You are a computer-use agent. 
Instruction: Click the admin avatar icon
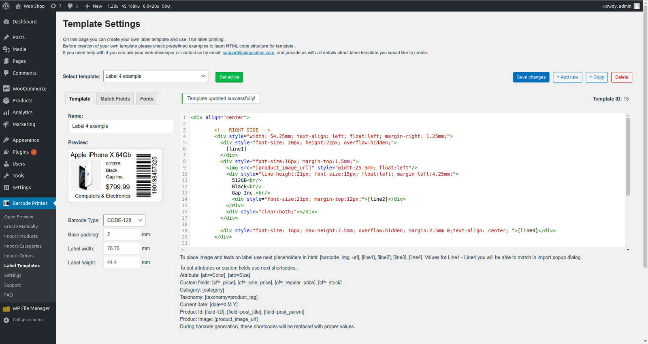tap(637, 6)
